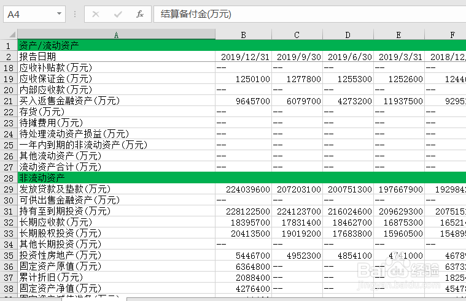Screen dimensions: 466x301
Task: Click value 9645700
Action: [x=243, y=101]
